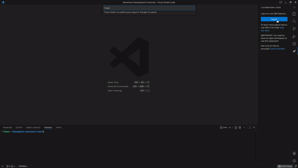Click 'Log in to use CBE features.' text
298x168 pixels.
[x=273, y=13]
